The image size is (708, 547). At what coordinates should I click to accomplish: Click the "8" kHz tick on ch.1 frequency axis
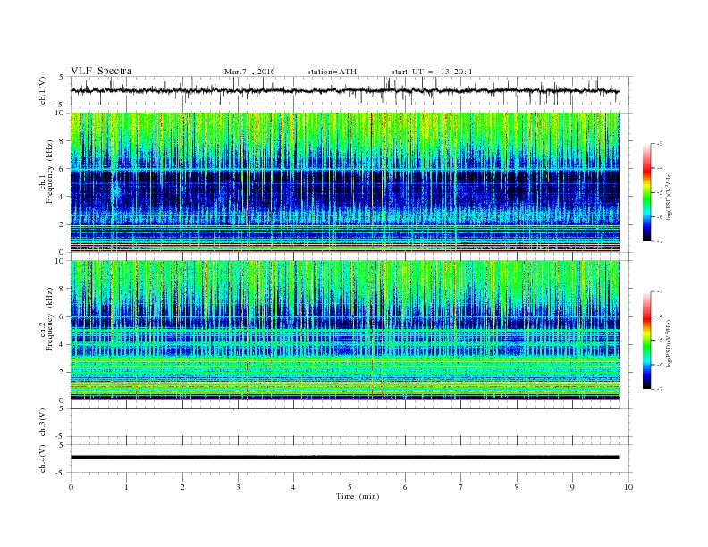[x=63, y=141]
